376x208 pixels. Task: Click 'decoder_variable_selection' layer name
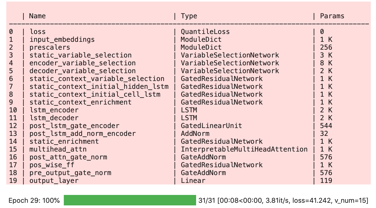82,71
